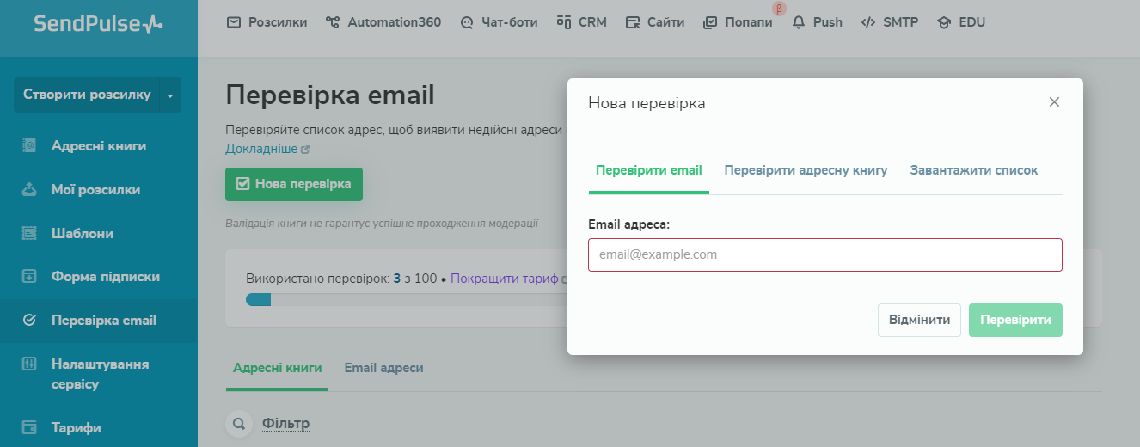Click the Форма підписки sidebar icon
Viewport: 1140px width, 447px height.
29,277
